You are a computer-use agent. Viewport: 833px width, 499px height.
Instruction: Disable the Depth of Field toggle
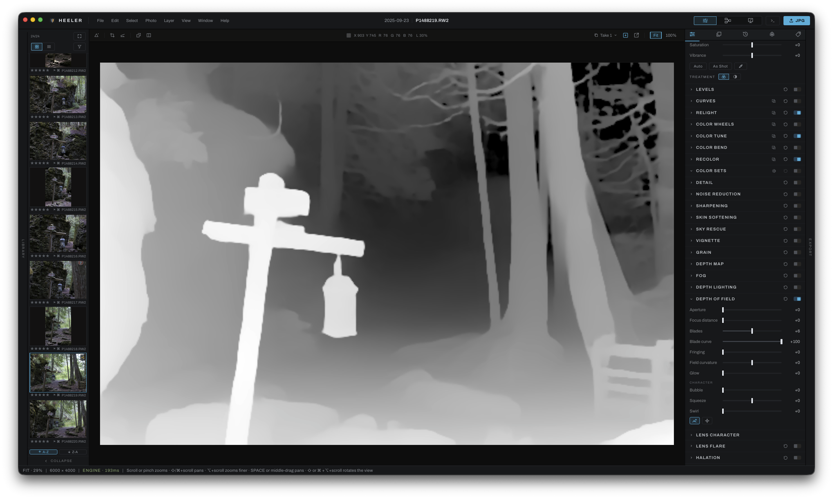[797, 299]
